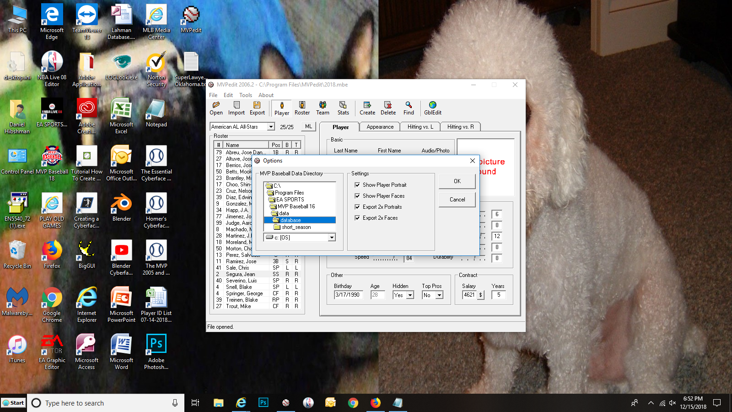732x412 pixels.
Task: Open File Explorer from the taskbar
Action: [219, 403]
